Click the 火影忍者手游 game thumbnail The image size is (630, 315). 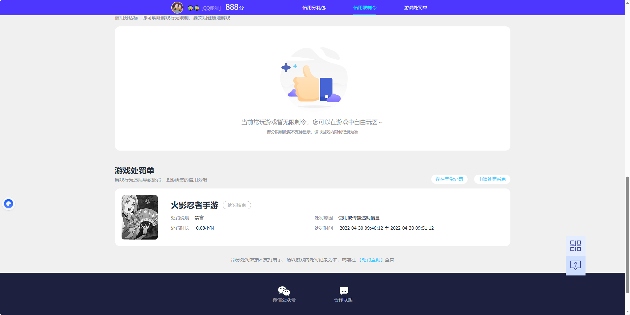tap(139, 217)
